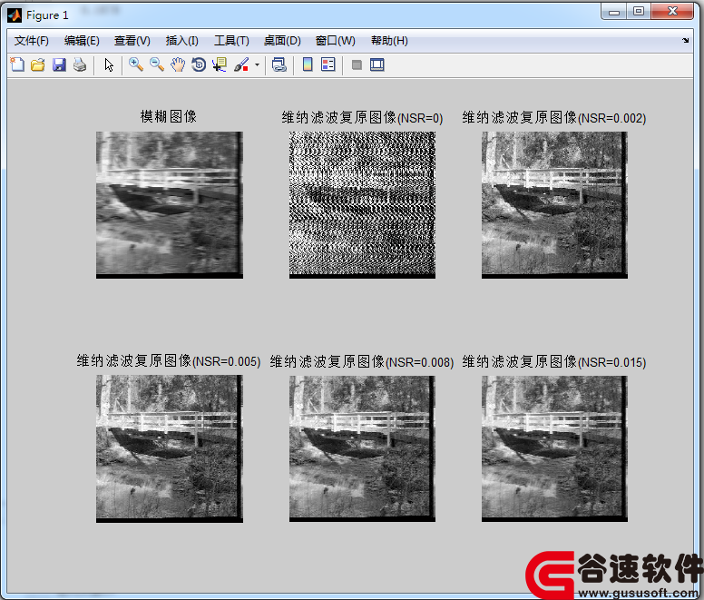Minimize the Figure 1 window
Viewport: 704px width, 600px height.
tap(614, 12)
